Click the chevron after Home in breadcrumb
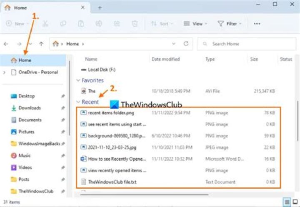This screenshot has width=300, height=207. [83, 44]
